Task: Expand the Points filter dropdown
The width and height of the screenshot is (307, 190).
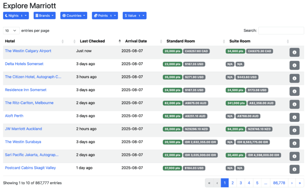Action: pyautogui.click(x=105, y=16)
